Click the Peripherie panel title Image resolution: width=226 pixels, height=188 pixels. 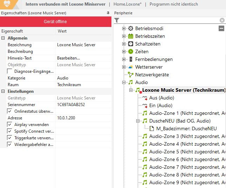(123, 13)
